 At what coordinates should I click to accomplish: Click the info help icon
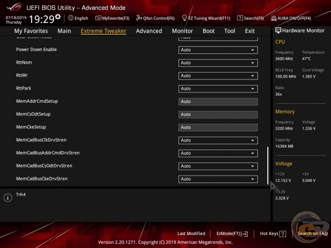pos(8,197)
